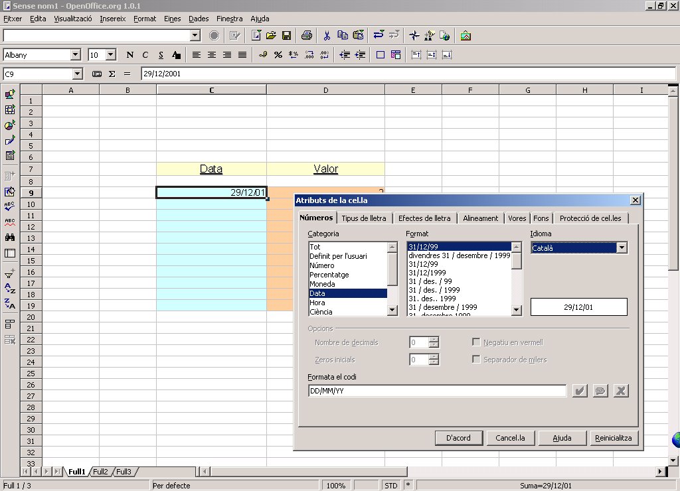Enable the Negatiu en vermell checkbox
This screenshot has width=680, height=491.
476,342
